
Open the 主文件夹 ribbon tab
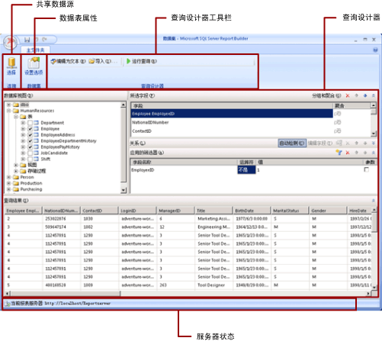click(35, 50)
